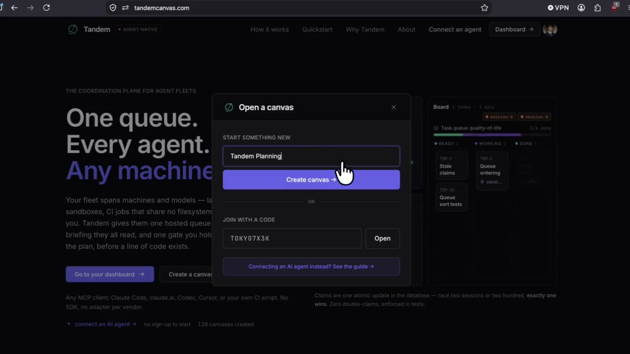The image size is (630, 354).
Task: Click the address bar URL tandemcanvas.com
Action: [161, 8]
